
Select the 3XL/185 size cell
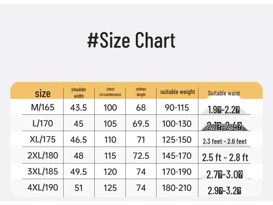tap(43, 171)
